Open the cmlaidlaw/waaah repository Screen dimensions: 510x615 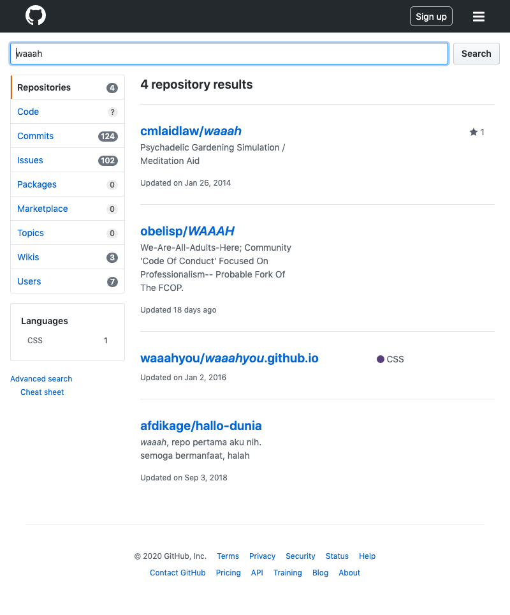pyautogui.click(x=191, y=131)
